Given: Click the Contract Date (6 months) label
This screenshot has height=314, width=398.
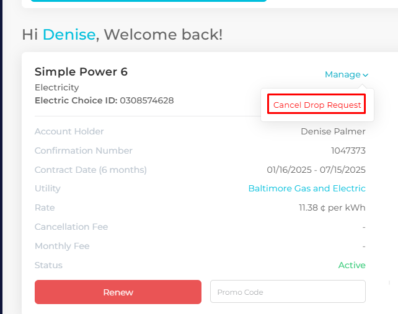Looking at the screenshot, I should pos(91,170).
